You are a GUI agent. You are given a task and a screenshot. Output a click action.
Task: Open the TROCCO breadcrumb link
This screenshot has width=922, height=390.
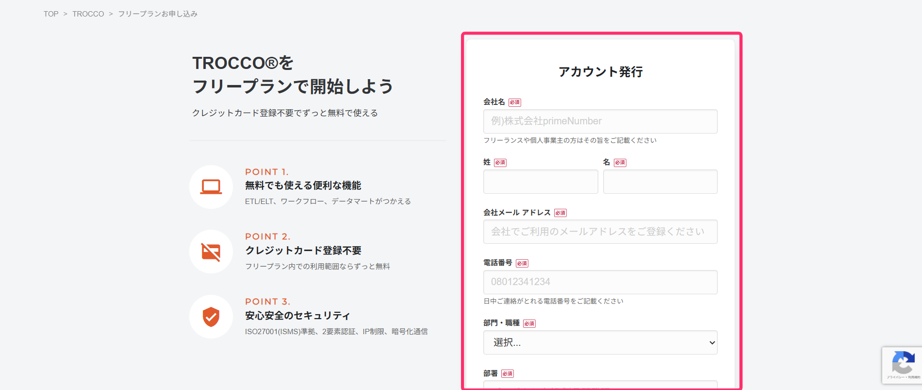tap(88, 14)
